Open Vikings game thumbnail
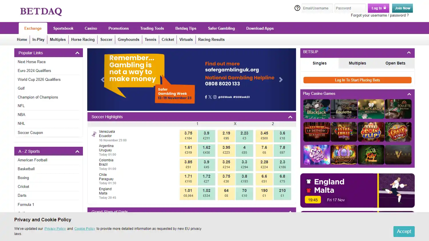429x241 pixels. tap(398, 154)
